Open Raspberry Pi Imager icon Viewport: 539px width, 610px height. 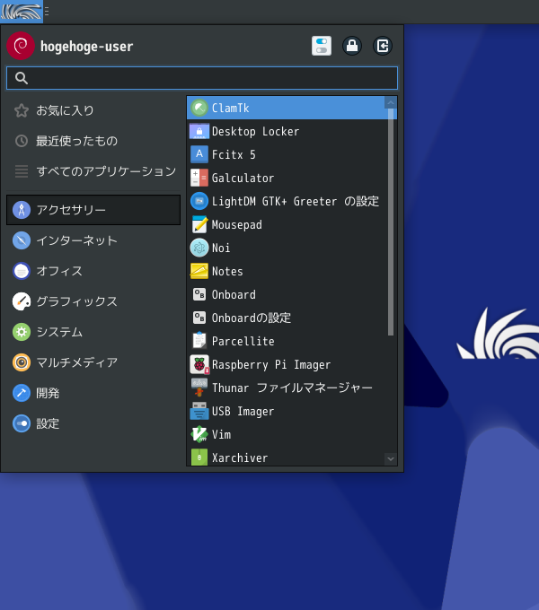pos(199,364)
